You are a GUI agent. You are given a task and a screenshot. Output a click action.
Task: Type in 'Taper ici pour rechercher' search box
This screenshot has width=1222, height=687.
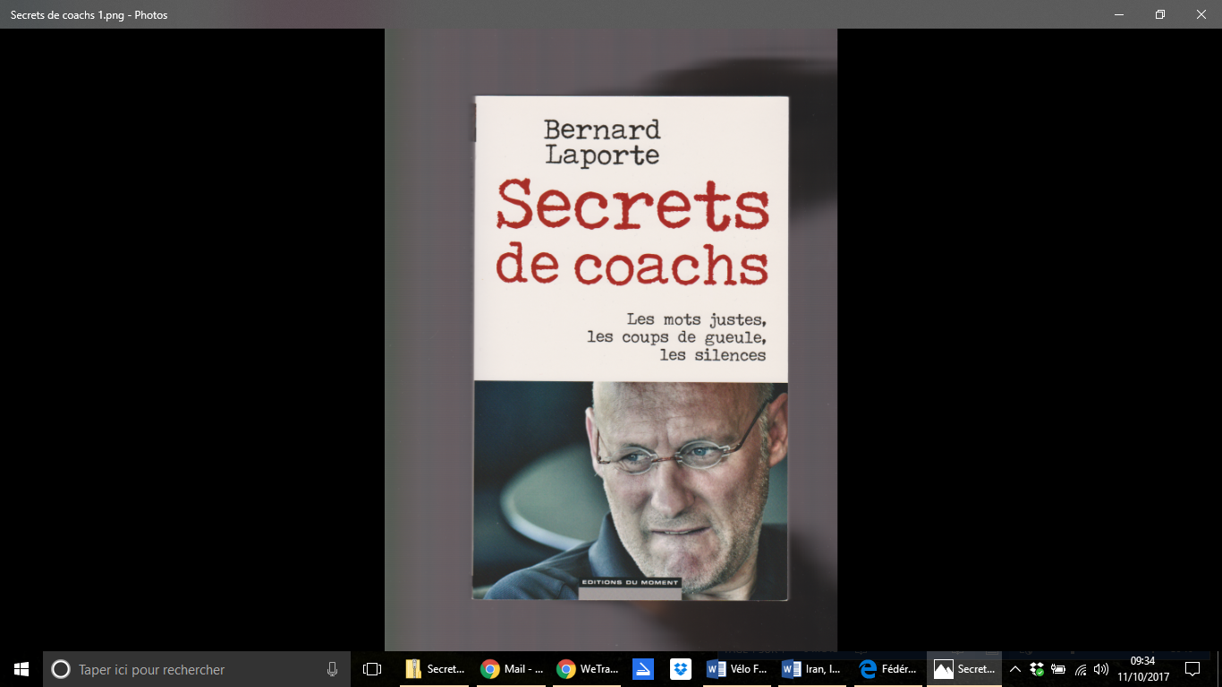pos(197,669)
